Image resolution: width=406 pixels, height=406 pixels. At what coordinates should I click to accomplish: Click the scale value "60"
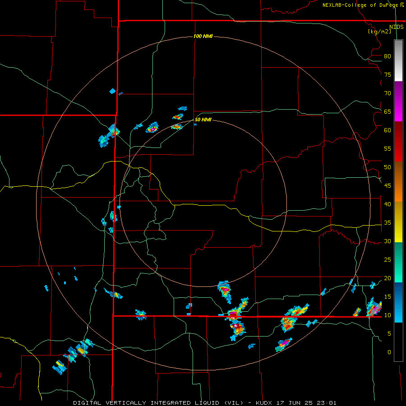pyautogui.click(x=388, y=130)
